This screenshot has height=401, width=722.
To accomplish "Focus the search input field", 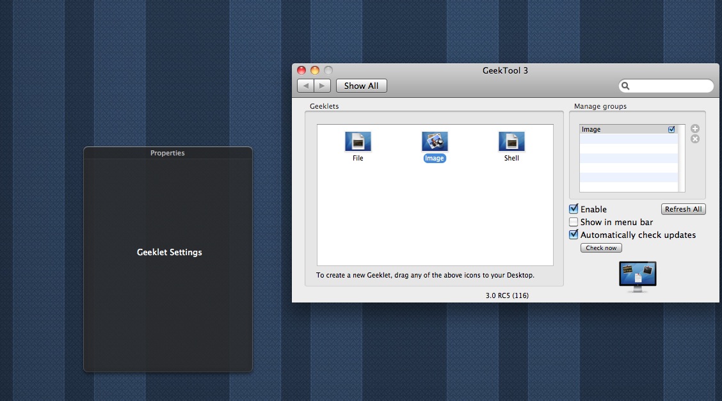I will (666, 86).
